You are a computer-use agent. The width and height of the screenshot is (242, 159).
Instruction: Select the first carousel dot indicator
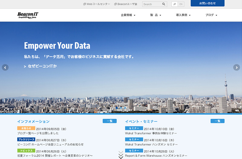117,108
